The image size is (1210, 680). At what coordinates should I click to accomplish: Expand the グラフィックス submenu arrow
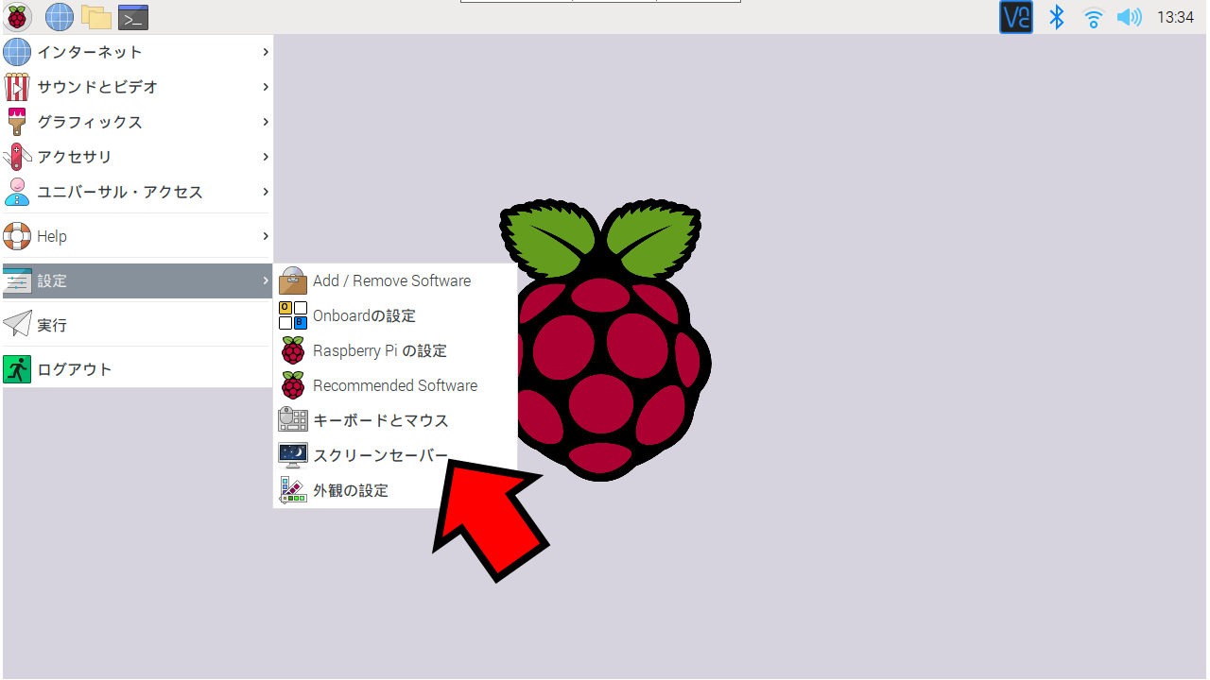click(266, 122)
